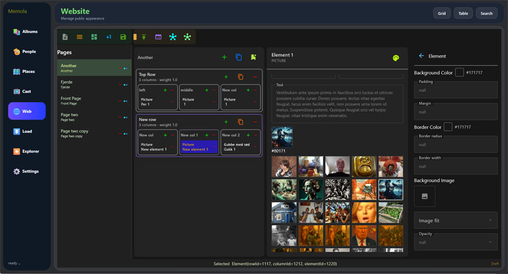Click the Text area with Vestibulum paragraph

coord(337,103)
